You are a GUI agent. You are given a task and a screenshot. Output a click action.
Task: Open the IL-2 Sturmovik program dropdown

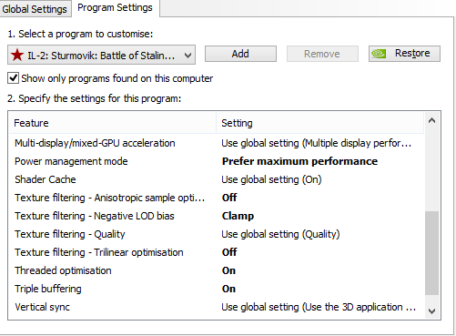[x=101, y=55]
